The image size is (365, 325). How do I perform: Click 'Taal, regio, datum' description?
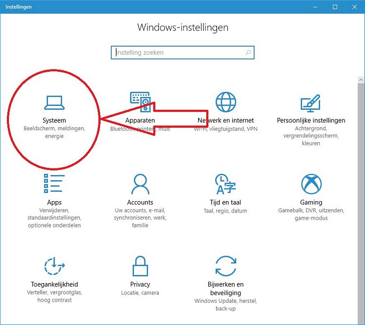[x=225, y=211]
